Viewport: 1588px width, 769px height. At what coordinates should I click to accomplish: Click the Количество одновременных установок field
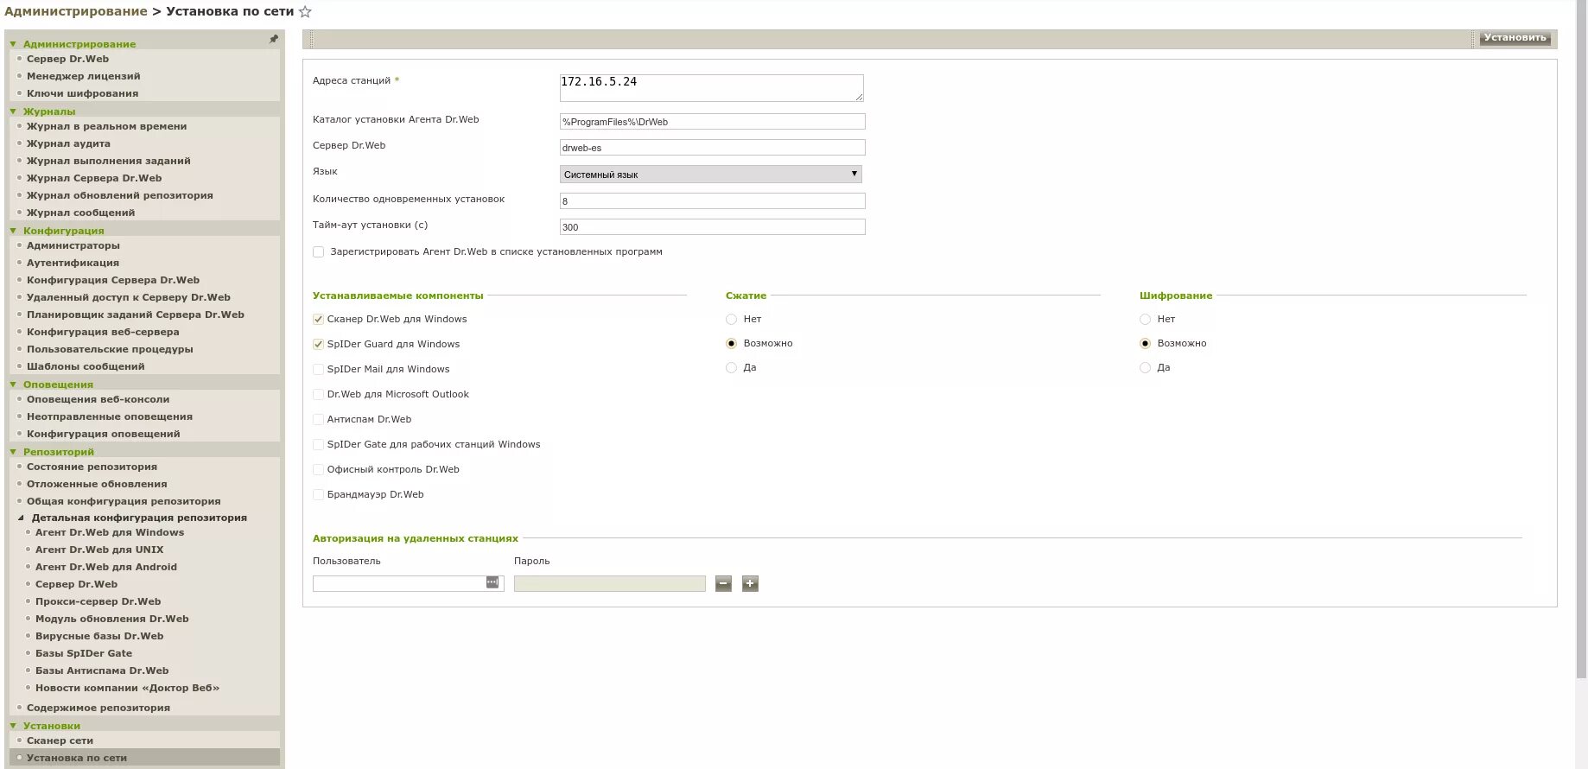coord(713,201)
